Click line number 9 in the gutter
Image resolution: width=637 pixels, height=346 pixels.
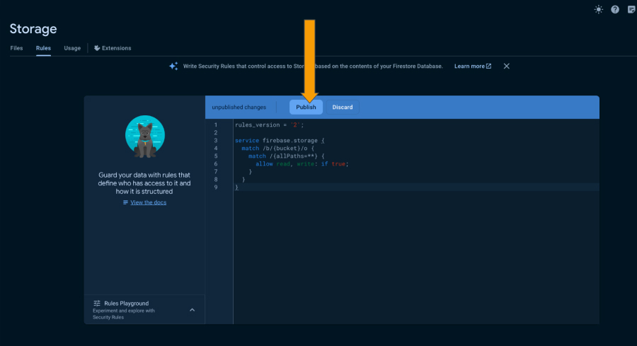(x=216, y=188)
